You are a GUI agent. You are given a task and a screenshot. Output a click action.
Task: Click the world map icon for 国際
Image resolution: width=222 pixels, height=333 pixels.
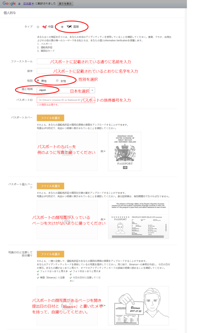[69, 27]
